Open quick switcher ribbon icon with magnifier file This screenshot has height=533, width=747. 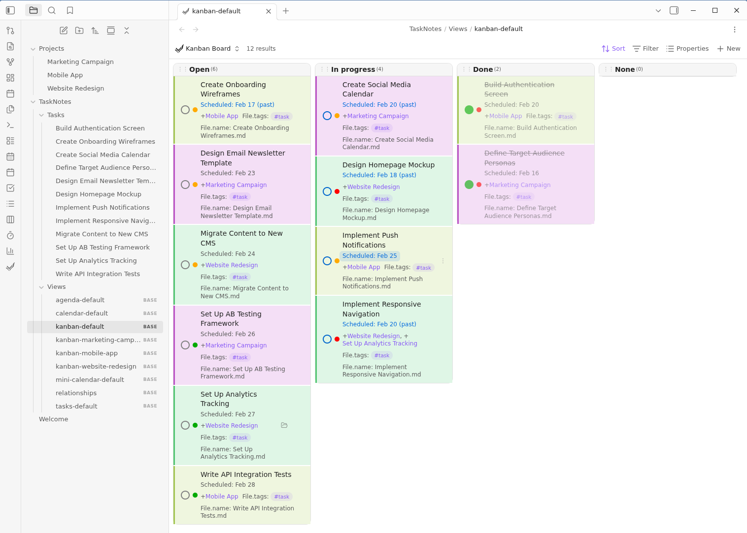[x=10, y=46]
